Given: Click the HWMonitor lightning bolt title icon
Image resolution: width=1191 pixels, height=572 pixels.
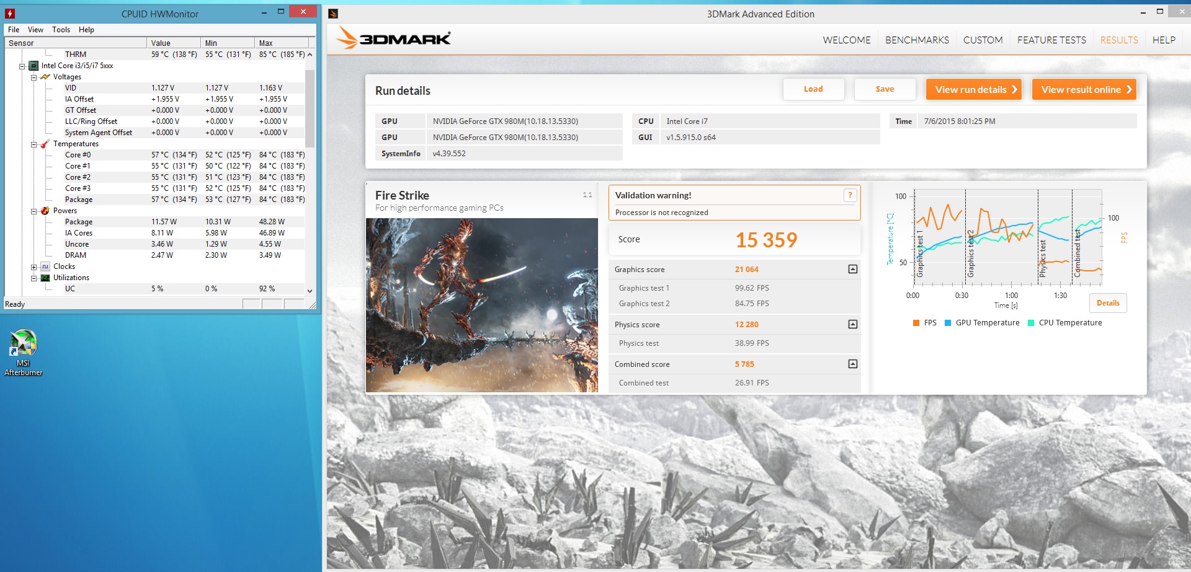Looking at the screenshot, I should pyautogui.click(x=10, y=13).
